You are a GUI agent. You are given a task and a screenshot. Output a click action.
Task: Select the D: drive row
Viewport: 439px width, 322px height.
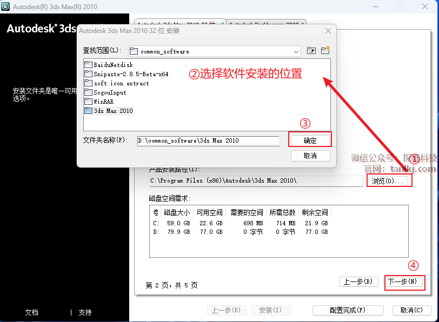241,232
